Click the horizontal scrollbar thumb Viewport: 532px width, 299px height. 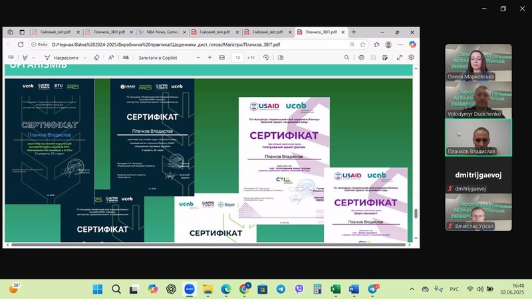208,245
